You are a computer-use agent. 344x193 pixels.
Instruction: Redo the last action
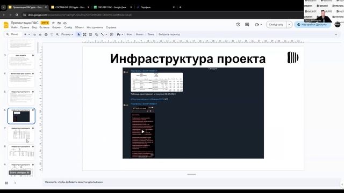[x=40, y=34]
